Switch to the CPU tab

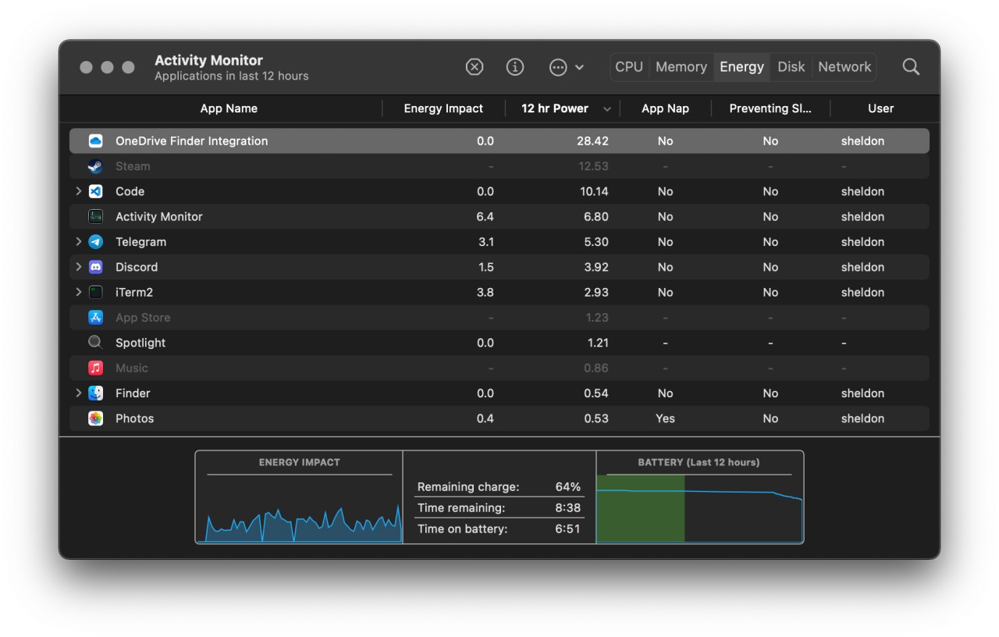[629, 67]
